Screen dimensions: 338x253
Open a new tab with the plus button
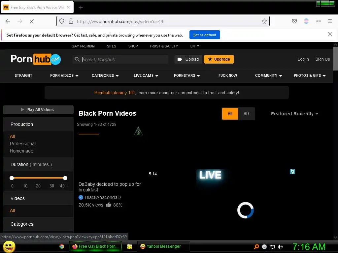click(x=81, y=8)
